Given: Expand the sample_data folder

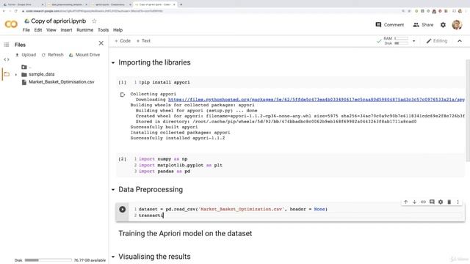Looking at the screenshot, I should pos(16,75).
